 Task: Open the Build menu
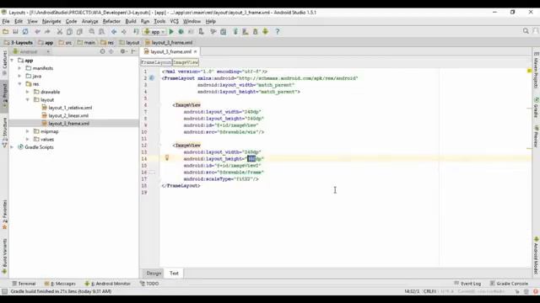(x=131, y=21)
